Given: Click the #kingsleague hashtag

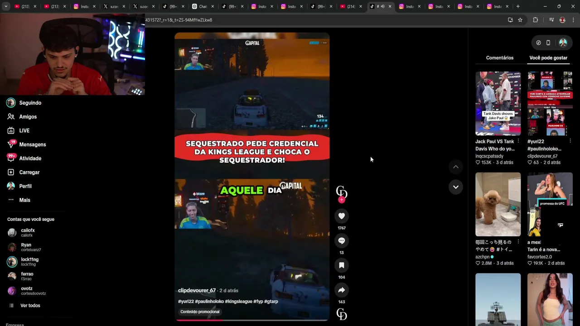Looking at the screenshot, I should point(238,302).
